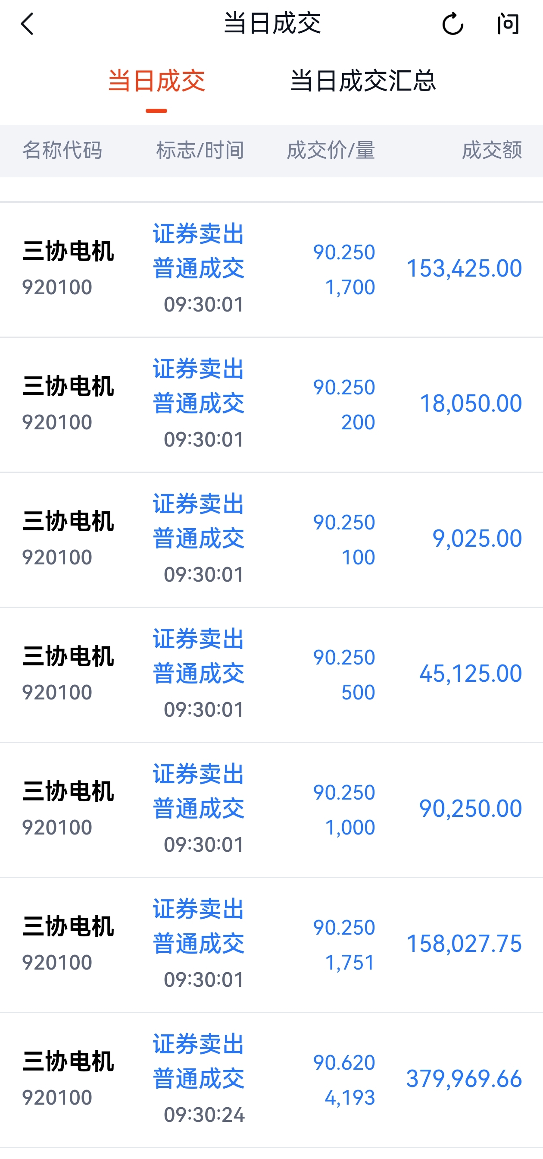Open trade with amount 90,250.00
This screenshot has width=543, height=1159.
tap(271, 809)
